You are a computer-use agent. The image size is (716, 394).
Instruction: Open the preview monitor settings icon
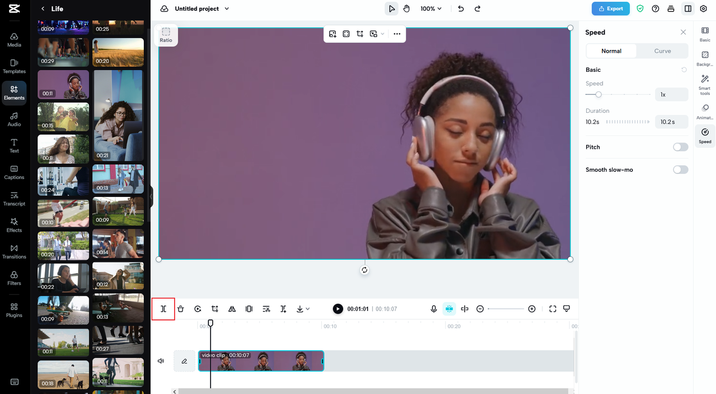pos(567,309)
